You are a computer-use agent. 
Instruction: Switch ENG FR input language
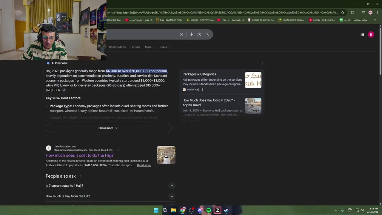coord(350,210)
